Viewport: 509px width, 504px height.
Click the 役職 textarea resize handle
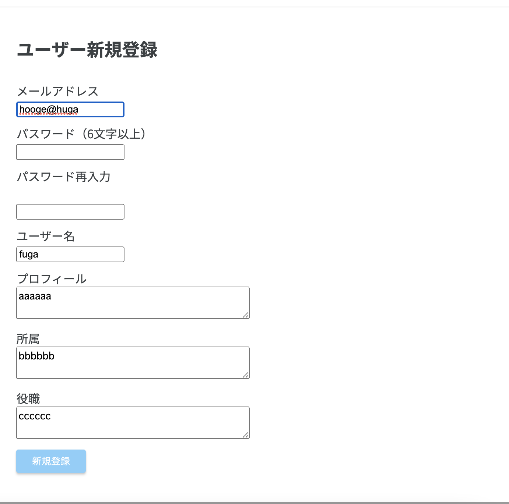click(x=247, y=436)
